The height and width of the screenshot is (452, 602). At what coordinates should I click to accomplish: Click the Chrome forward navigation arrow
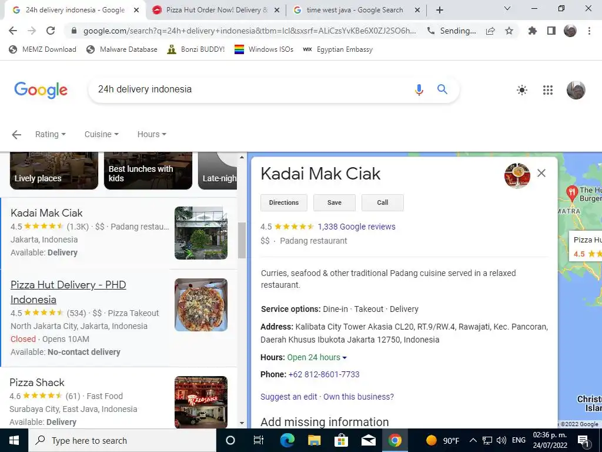32,31
